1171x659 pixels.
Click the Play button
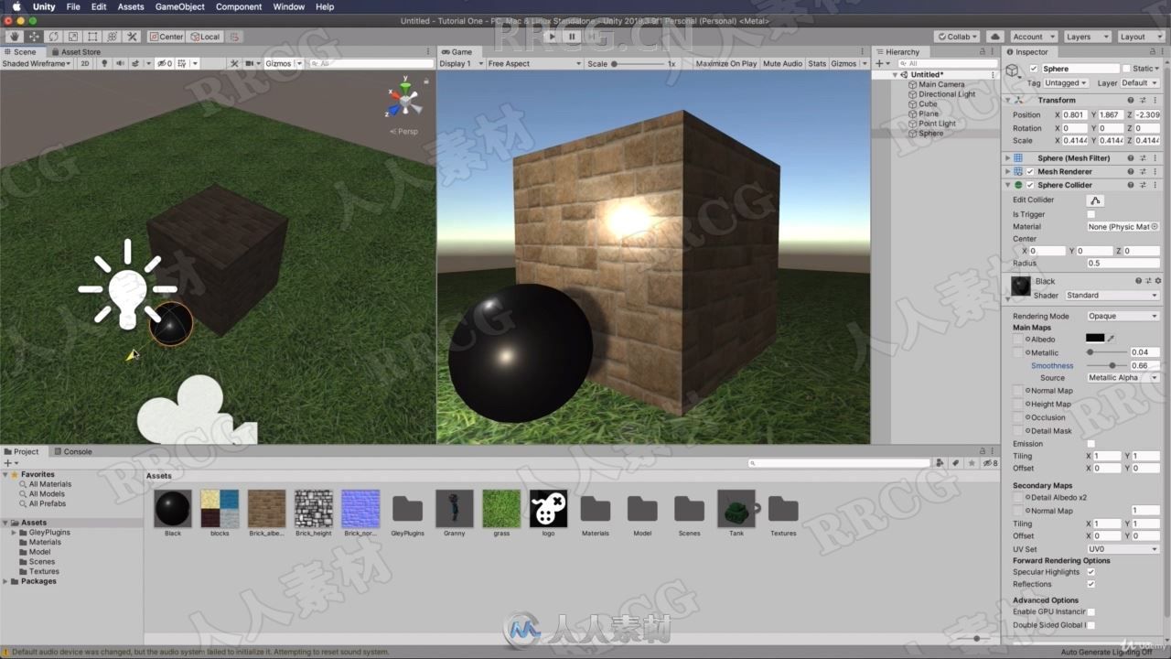pos(551,37)
